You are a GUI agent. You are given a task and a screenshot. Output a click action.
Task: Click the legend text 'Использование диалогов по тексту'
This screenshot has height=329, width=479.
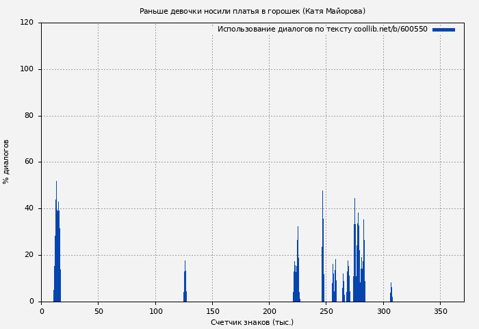(285, 29)
